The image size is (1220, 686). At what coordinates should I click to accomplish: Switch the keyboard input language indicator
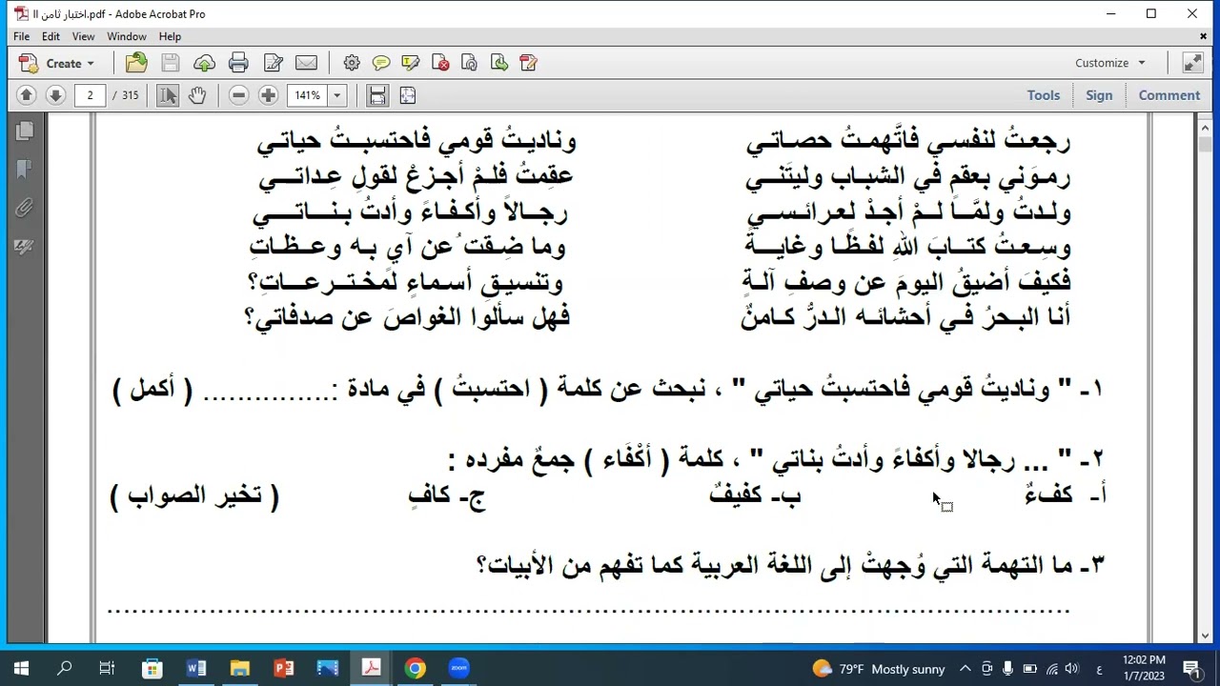(1100, 669)
